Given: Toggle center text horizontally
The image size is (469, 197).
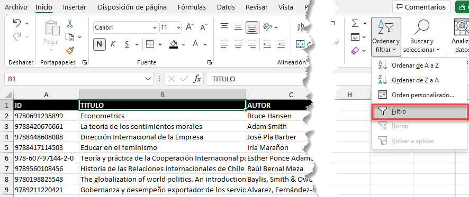Looking at the screenshot, I should pos(238,44).
